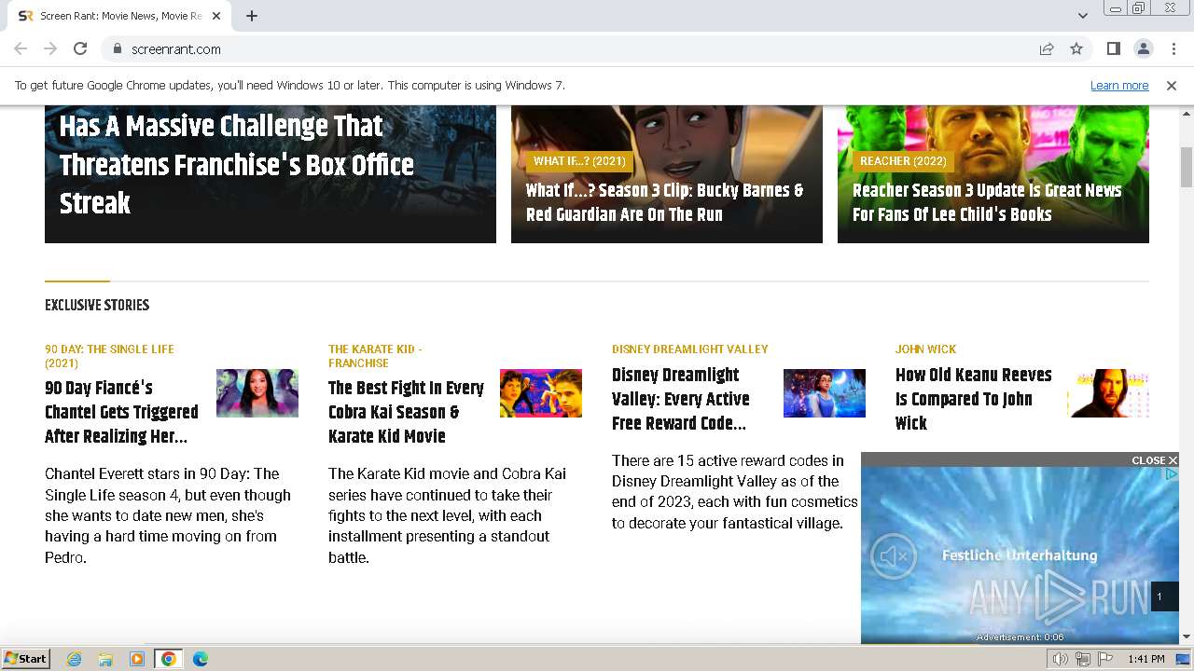Click the Dreamlight Valley article thumbnail

click(x=825, y=393)
